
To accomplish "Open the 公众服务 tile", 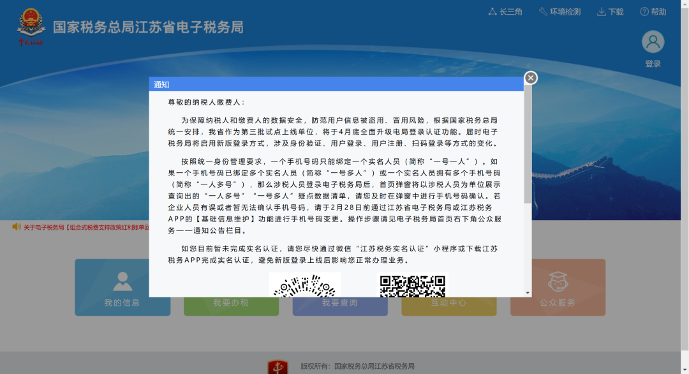I will (558, 287).
